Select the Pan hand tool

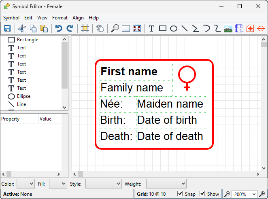(100, 28)
